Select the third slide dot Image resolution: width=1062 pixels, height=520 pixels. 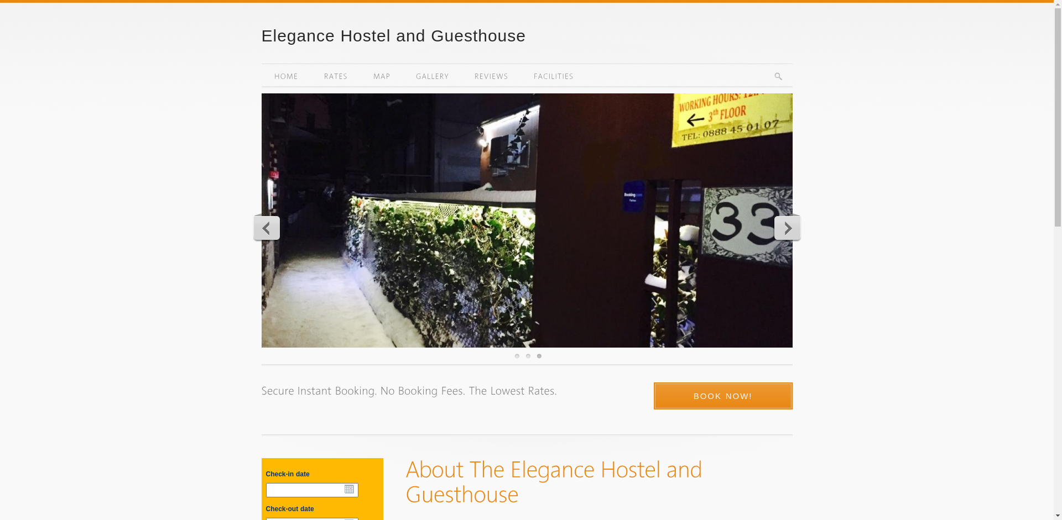tap(539, 356)
